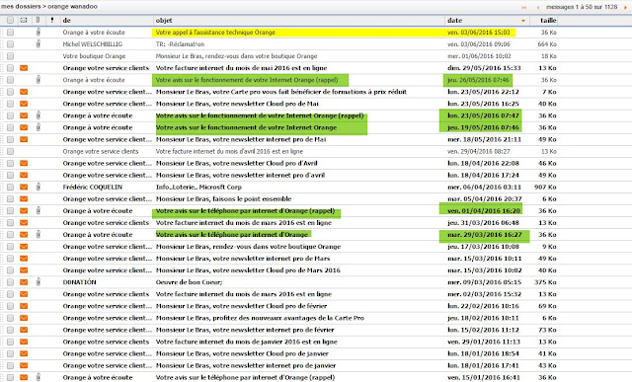Click the envelope read-status column header icon
Image resolution: width=632 pixels, height=382 pixels.
click(x=24, y=20)
